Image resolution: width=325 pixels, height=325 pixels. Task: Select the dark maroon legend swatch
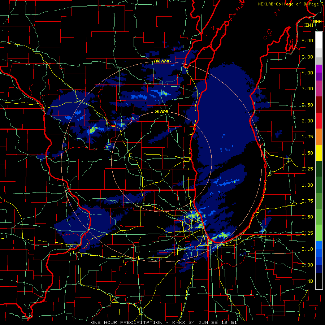(x=319, y=105)
